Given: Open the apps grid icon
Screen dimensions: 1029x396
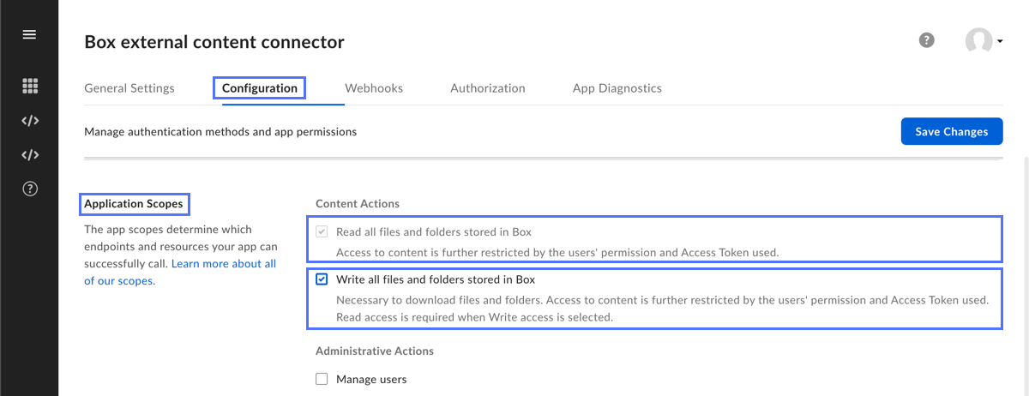Looking at the screenshot, I should [30, 86].
